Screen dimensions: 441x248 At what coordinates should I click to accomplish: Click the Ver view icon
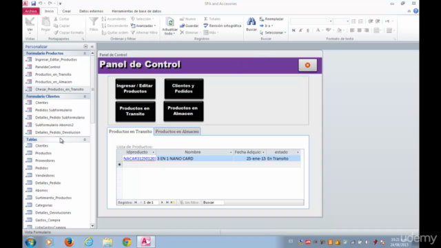30,22
